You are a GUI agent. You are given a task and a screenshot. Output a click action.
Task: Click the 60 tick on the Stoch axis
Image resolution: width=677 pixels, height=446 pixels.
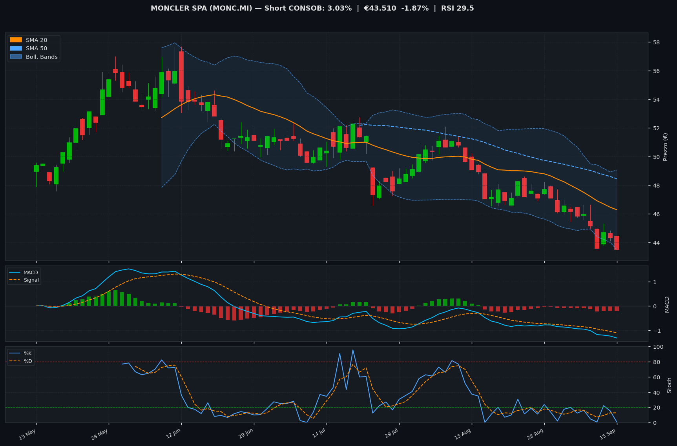coord(656,377)
